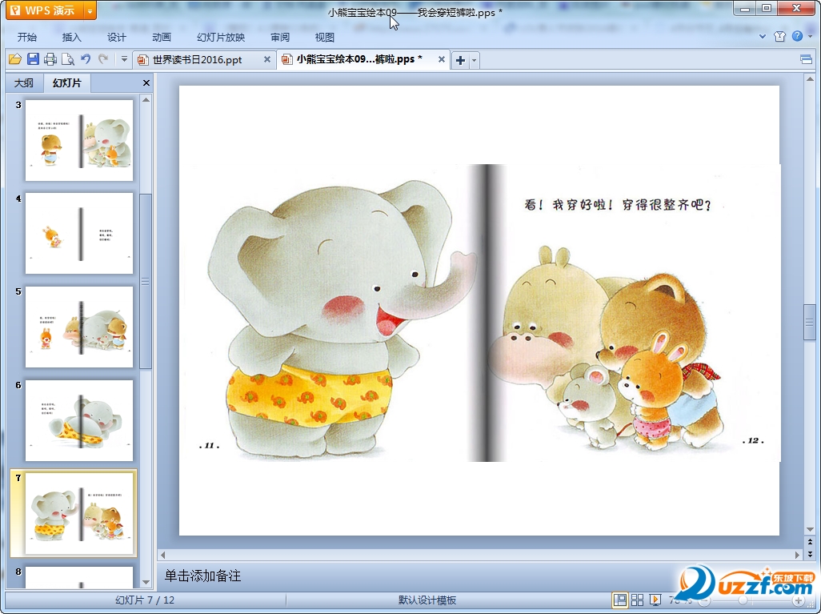Viewport: 821px width, 614px height.
Task: Close the slide thumbnail side pane
Action: (x=146, y=82)
